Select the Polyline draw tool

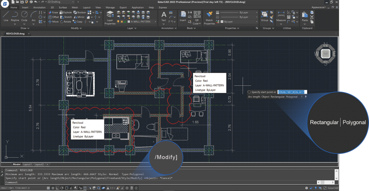pyautogui.click(x=15, y=16)
